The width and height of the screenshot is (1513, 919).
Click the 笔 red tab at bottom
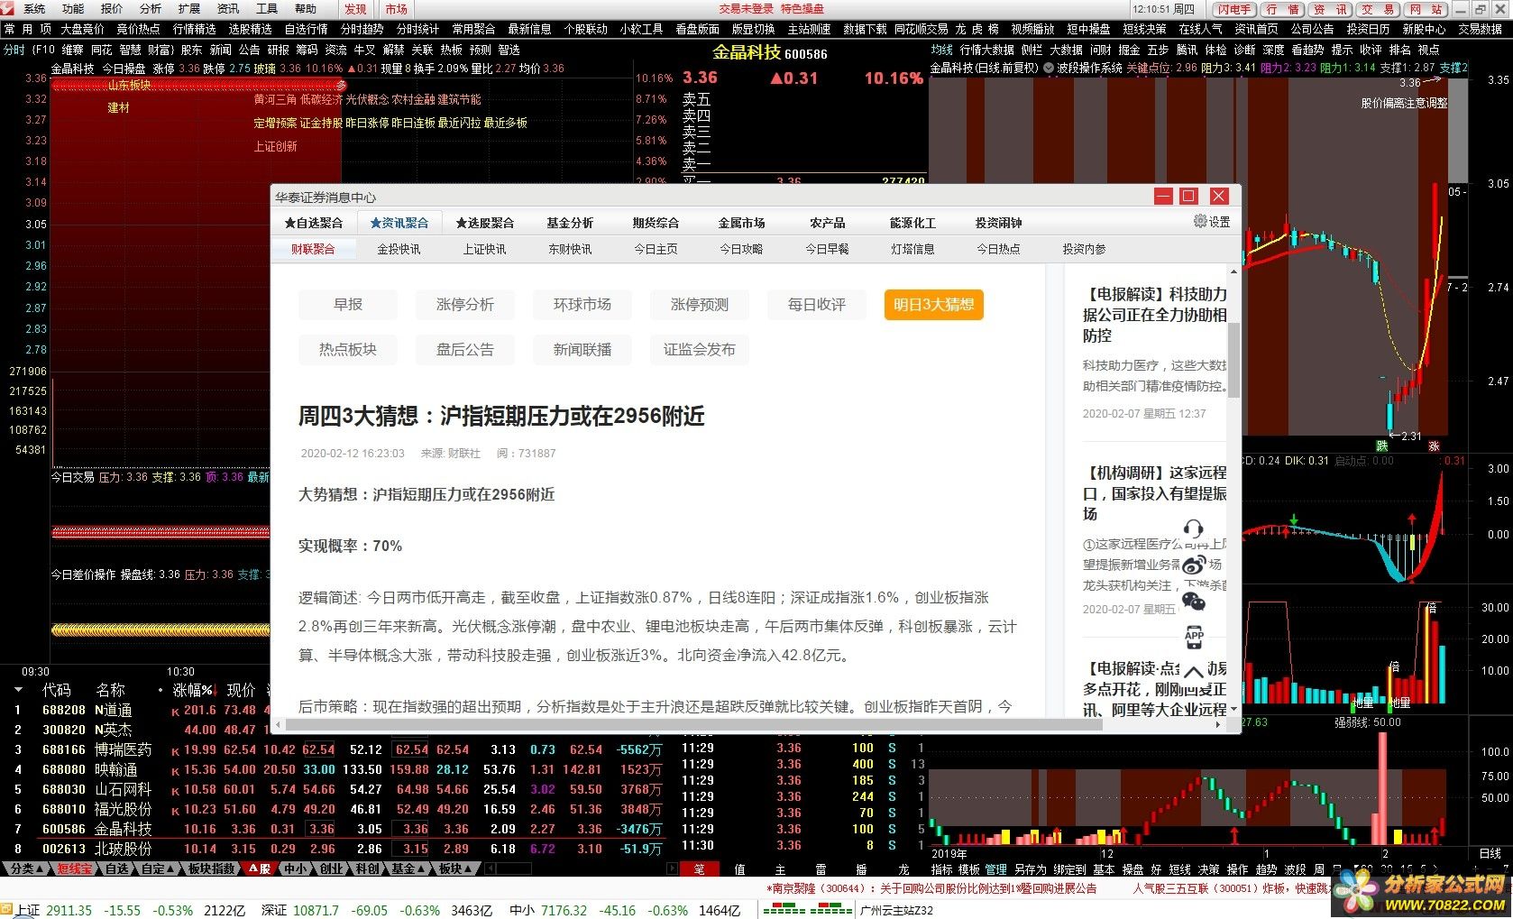click(700, 869)
